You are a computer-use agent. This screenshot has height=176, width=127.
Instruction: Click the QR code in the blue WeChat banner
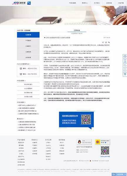[86, 119]
